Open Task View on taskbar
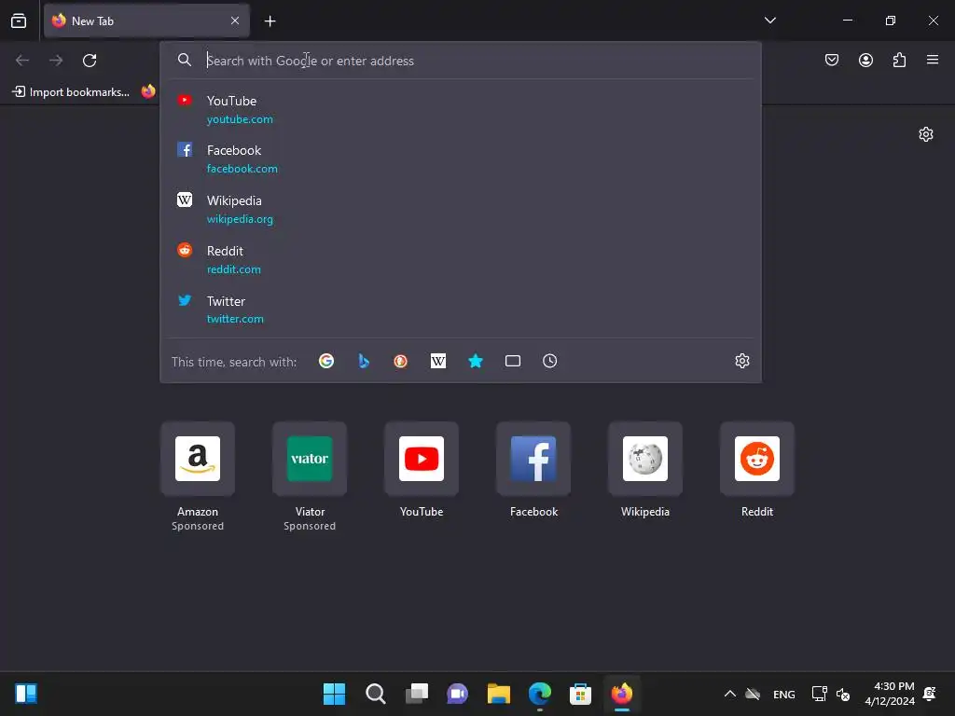Screen dimensions: 955x716 (x=417, y=694)
